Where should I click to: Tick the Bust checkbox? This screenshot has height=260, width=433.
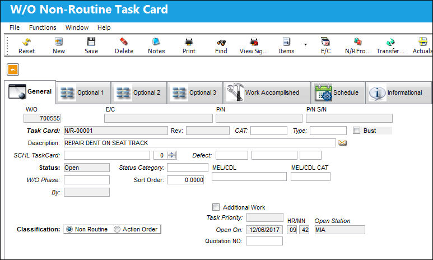pyautogui.click(x=356, y=131)
